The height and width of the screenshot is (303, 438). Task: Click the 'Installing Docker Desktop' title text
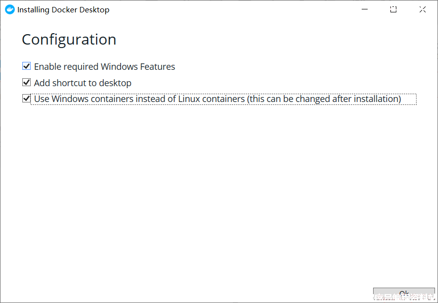point(63,10)
